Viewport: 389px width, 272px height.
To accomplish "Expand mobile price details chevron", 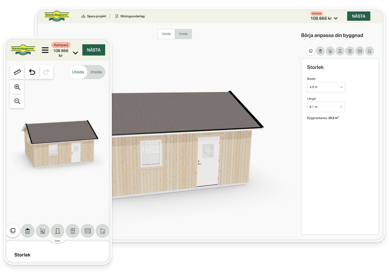I will 75,53.
